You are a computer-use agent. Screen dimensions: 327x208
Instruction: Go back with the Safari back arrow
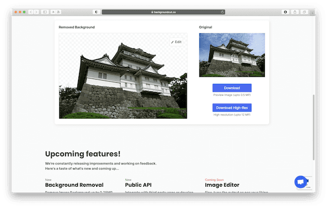[x=31, y=12]
